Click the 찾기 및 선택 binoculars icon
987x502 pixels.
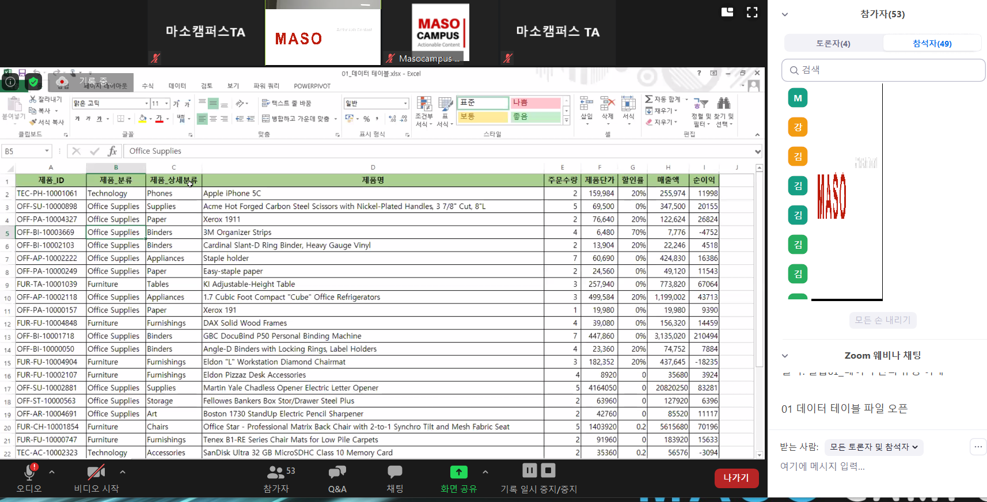pos(723,112)
